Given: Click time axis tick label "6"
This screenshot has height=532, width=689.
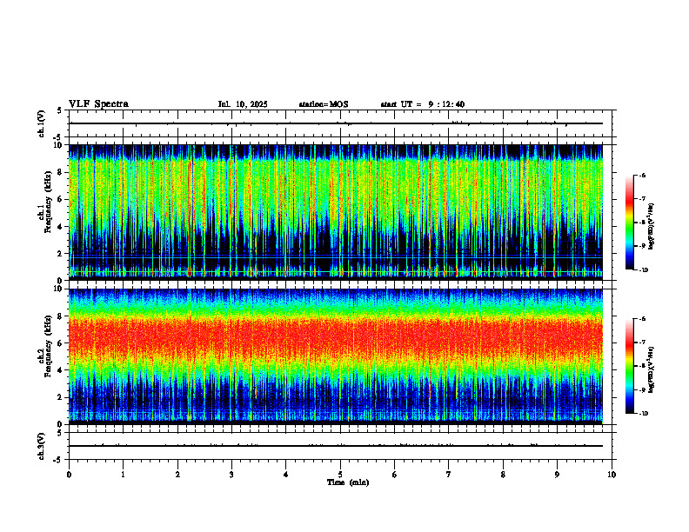Looking at the screenshot, I should (x=395, y=475).
